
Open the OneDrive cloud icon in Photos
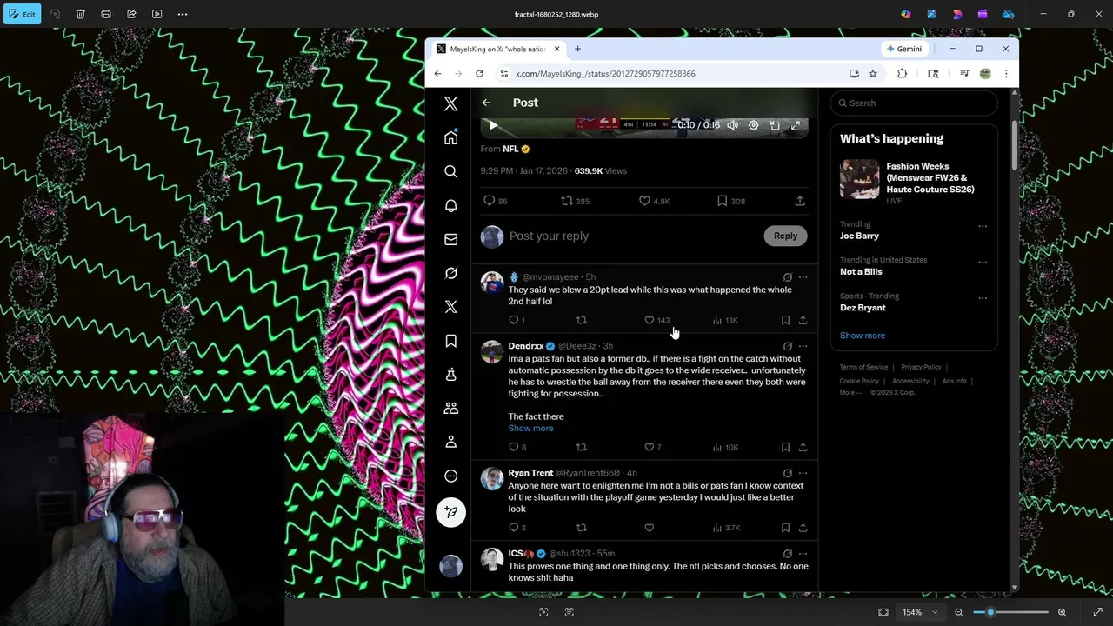pyautogui.click(x=1008, y=14)
